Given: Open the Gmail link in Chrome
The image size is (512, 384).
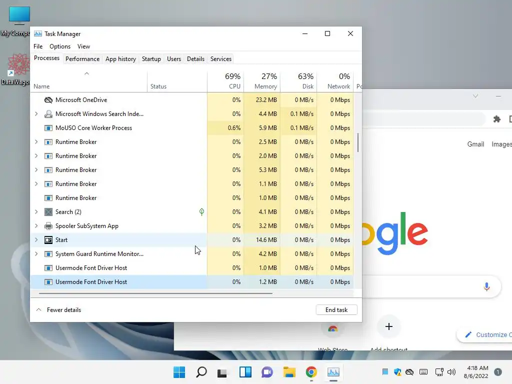Looking at the screenshot, I should tap(475, 144).
